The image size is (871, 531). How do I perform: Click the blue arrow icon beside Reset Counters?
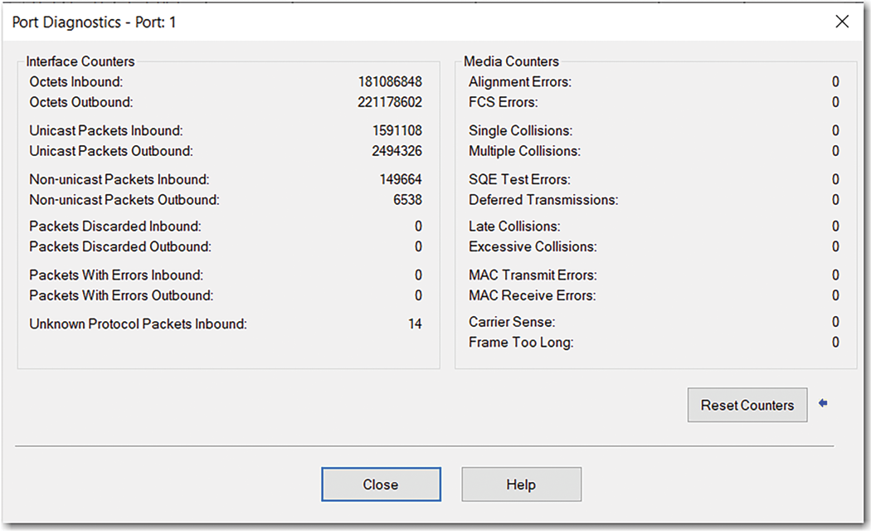coord(822,402)
